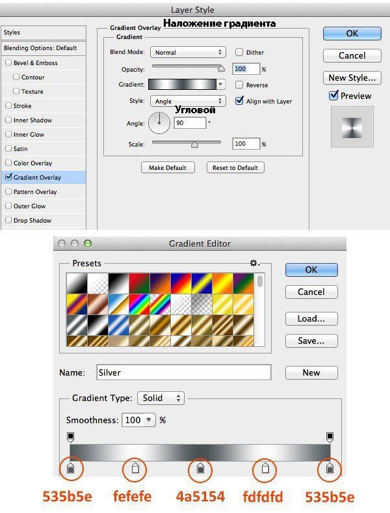
Task: Choose the silver preset in third row
Action: [x=77, y=325]
